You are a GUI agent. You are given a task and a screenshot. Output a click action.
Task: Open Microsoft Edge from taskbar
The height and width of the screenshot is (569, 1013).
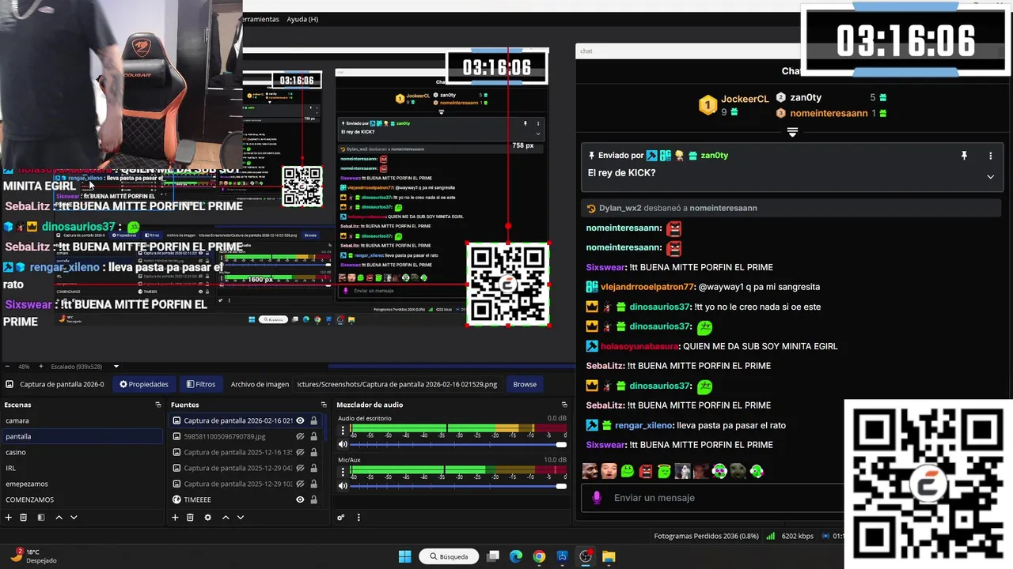point(516,556)
